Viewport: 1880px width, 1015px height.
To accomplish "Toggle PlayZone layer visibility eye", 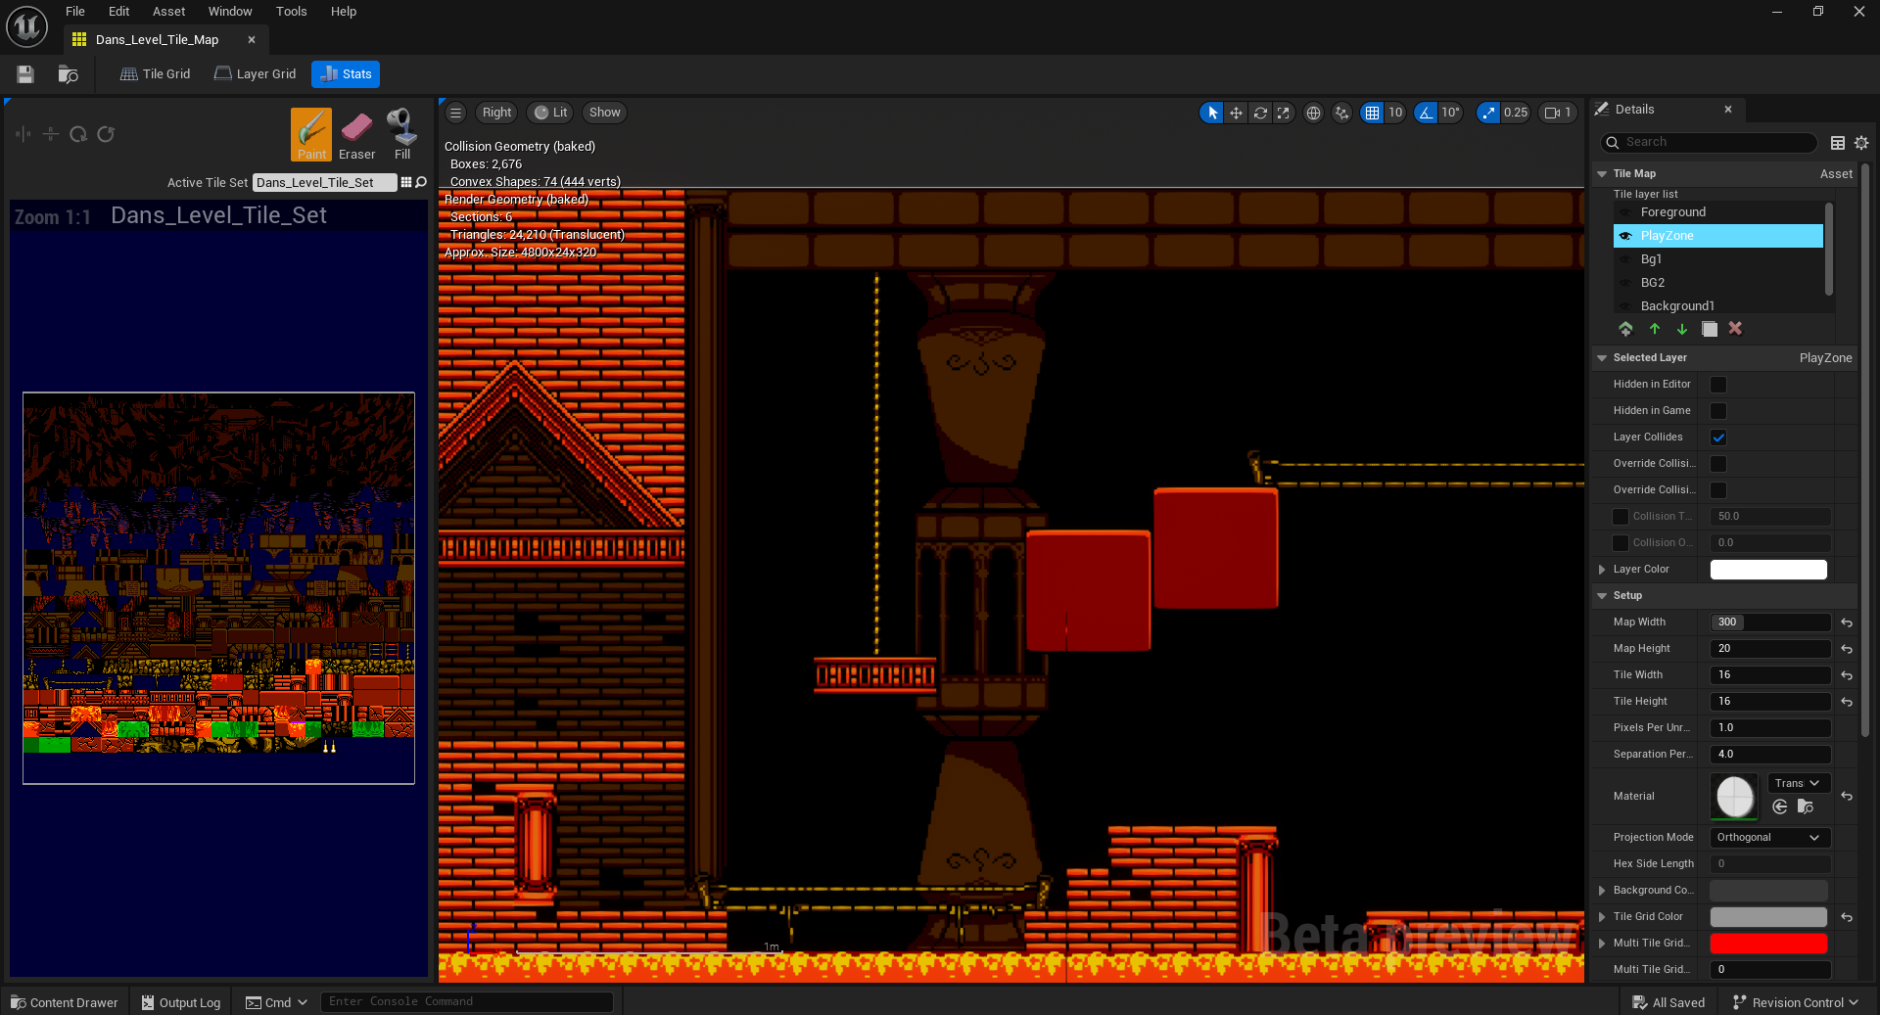I will click(1625, 236).
